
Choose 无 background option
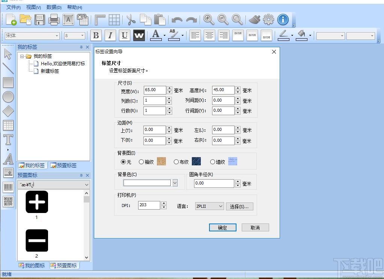coord(126,162)
